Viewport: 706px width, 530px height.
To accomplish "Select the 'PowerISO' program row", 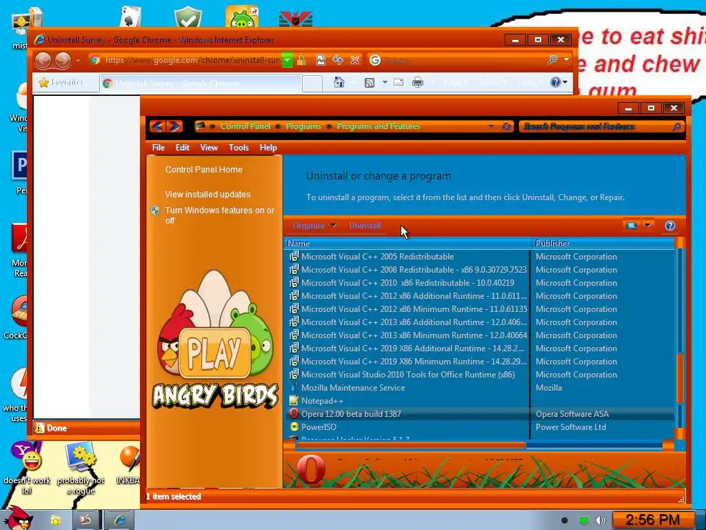I will click(x=480, y=426).
